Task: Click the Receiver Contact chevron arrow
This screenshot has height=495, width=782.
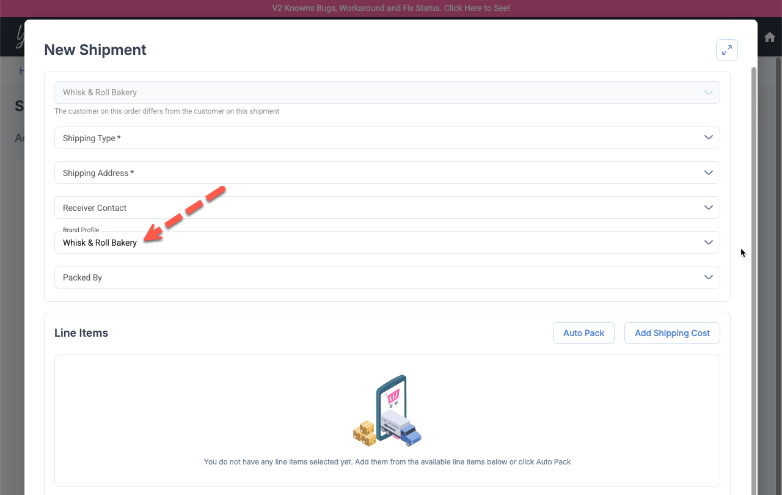Action: pyautogui.click(x=708, y=208)
